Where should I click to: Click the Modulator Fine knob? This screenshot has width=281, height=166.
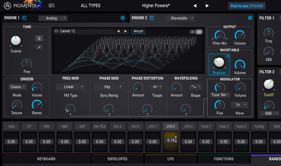pos(220,105)
